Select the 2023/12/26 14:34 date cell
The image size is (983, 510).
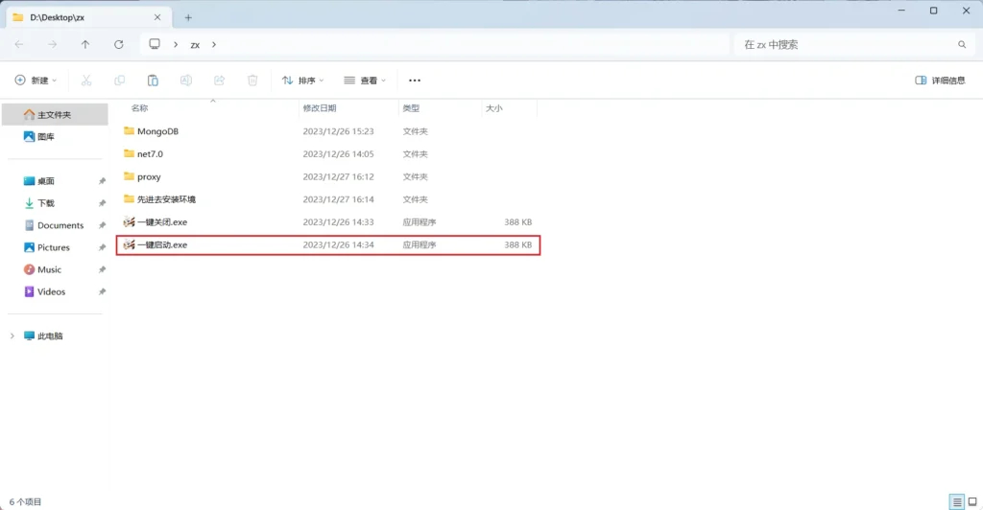point(338,244)
